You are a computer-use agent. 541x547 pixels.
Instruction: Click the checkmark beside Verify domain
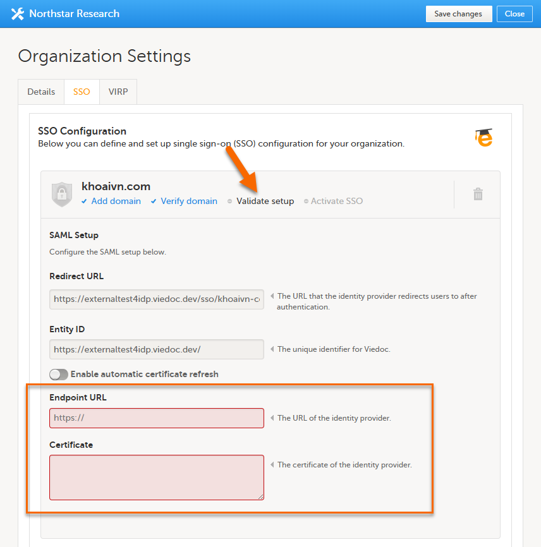click(154, 201)
